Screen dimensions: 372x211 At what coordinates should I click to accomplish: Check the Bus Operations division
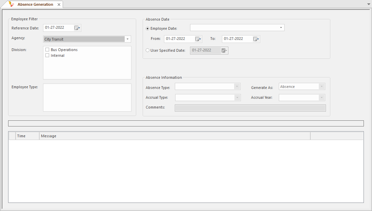tap(47, 50)
